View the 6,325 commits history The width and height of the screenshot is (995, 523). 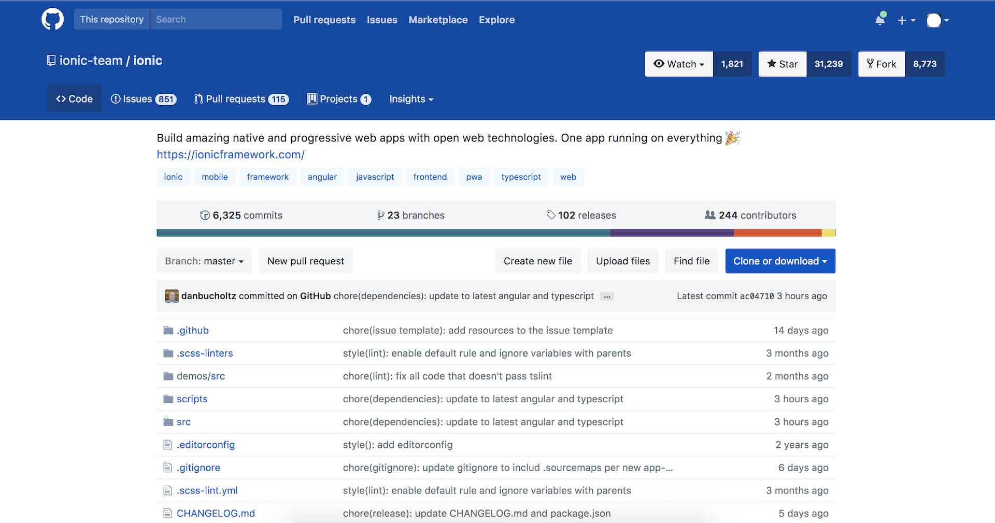coord(241,215)
